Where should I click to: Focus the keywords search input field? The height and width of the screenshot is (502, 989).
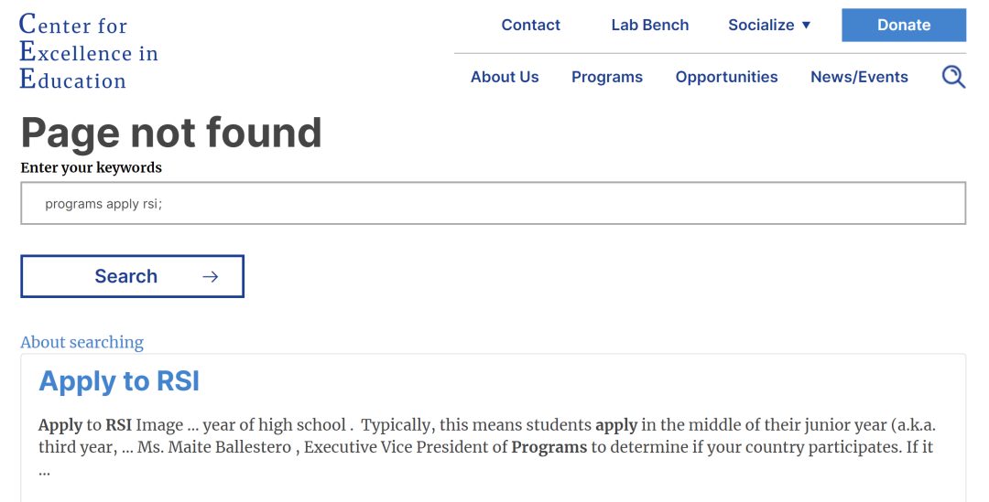(494, 203)
